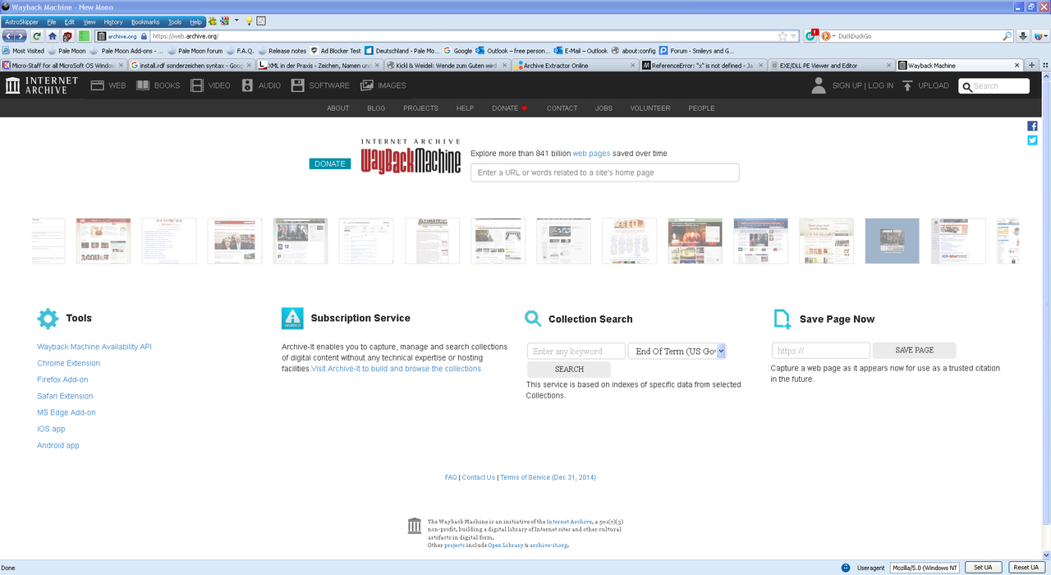The height and width of the screenshot is (575, 1051).
Task: Open the History menu
Action: (113, 22)
